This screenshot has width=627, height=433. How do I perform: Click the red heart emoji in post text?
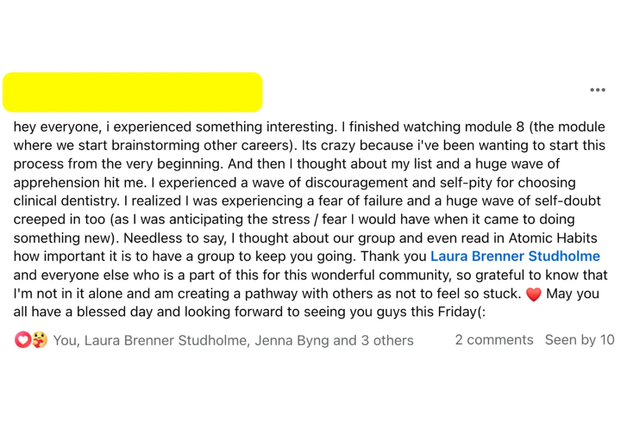point(533,294)
